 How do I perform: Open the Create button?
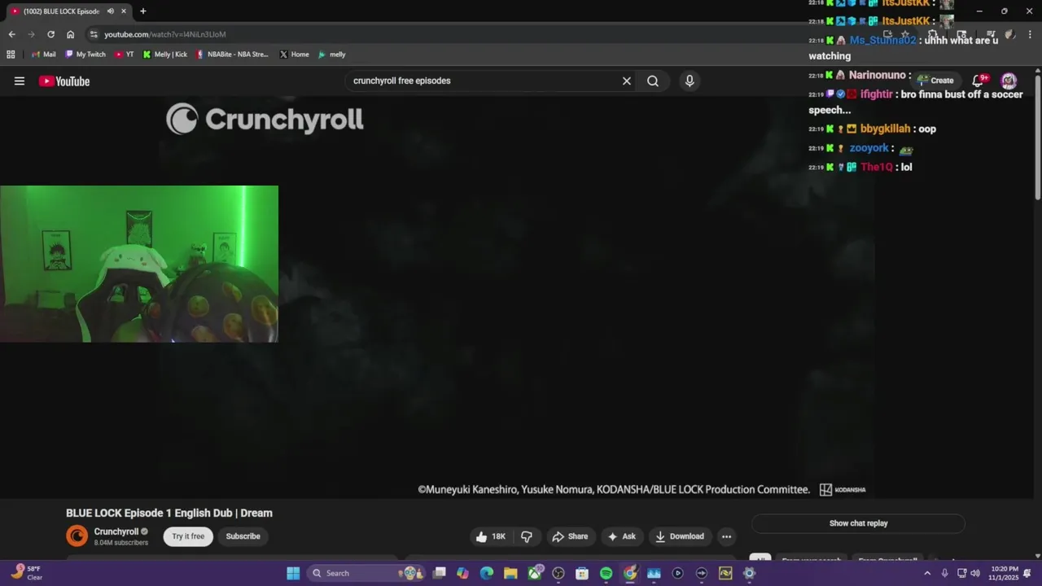935,81
